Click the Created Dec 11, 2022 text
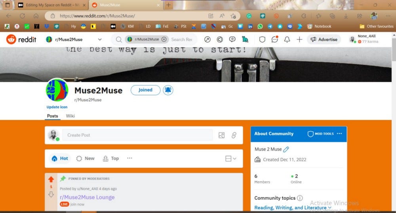This screenshot has width=396, height=213. (284, 159)
